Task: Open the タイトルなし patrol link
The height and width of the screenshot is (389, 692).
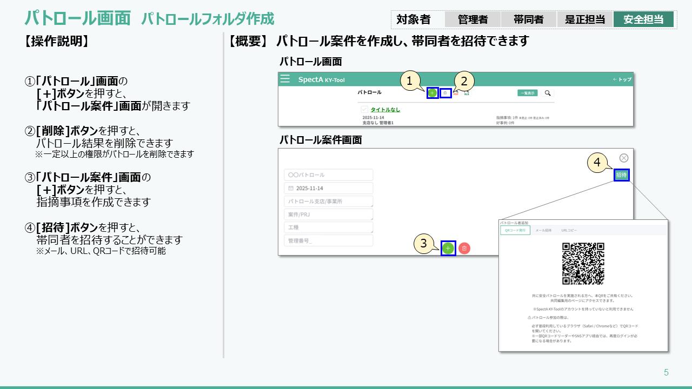Action: (x=385, y=110)
